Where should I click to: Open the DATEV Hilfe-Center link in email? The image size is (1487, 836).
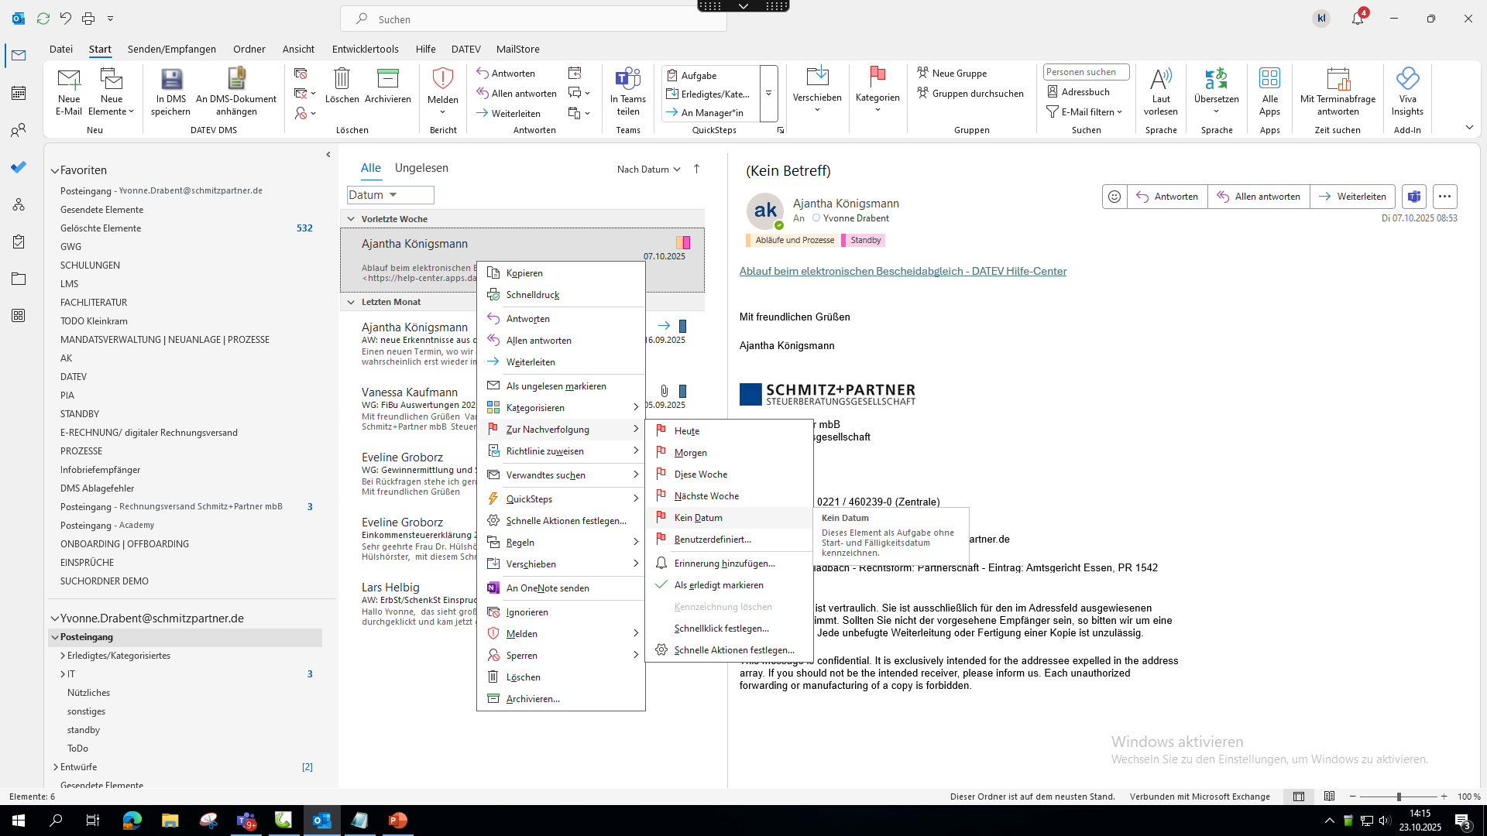click(902, 271)
